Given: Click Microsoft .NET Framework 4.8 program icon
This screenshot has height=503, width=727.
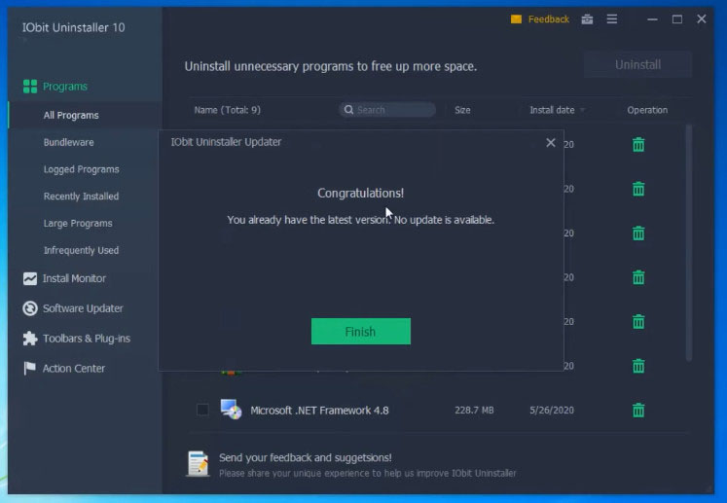Looking at the screenshot, I should 231,410.
